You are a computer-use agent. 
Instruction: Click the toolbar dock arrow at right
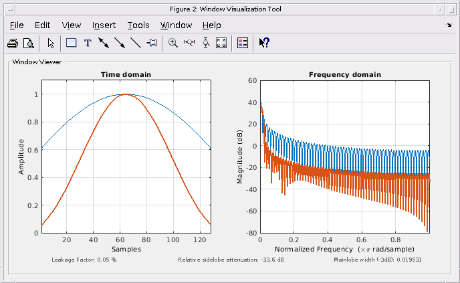[x=449, y=25]
